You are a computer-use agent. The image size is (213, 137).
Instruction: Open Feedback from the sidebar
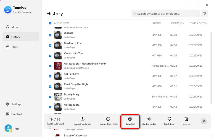pyautogui.click(x=21, y=114)
